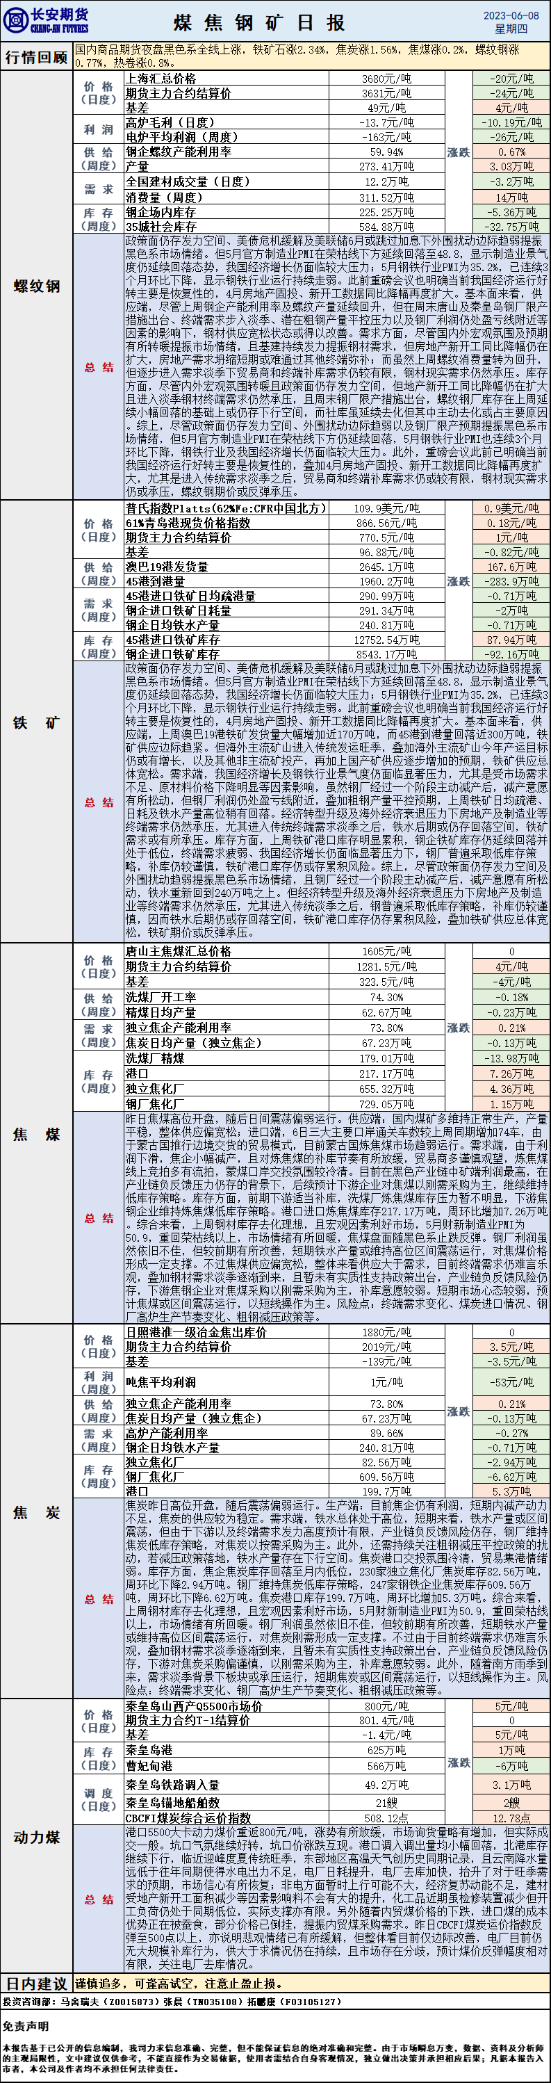Click the '焦 炭' section label
This screenshot has width=551, height=2083.
coord(36,1513)
